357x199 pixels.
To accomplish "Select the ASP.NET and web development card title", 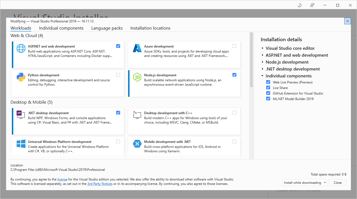I will coord(51,46).
